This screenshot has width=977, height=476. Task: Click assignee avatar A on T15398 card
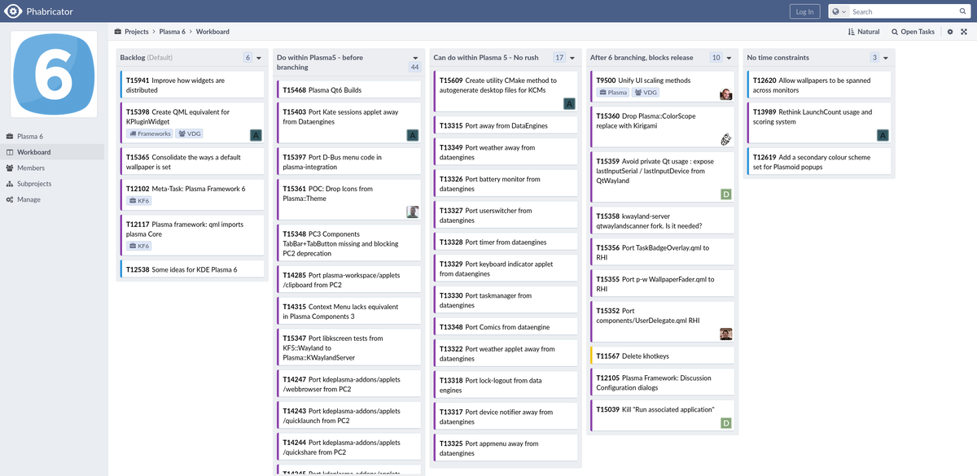[x=256, y=135]
